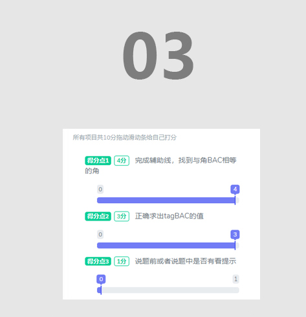Click the first slider's track for 得分点1

tap(168, 201)
